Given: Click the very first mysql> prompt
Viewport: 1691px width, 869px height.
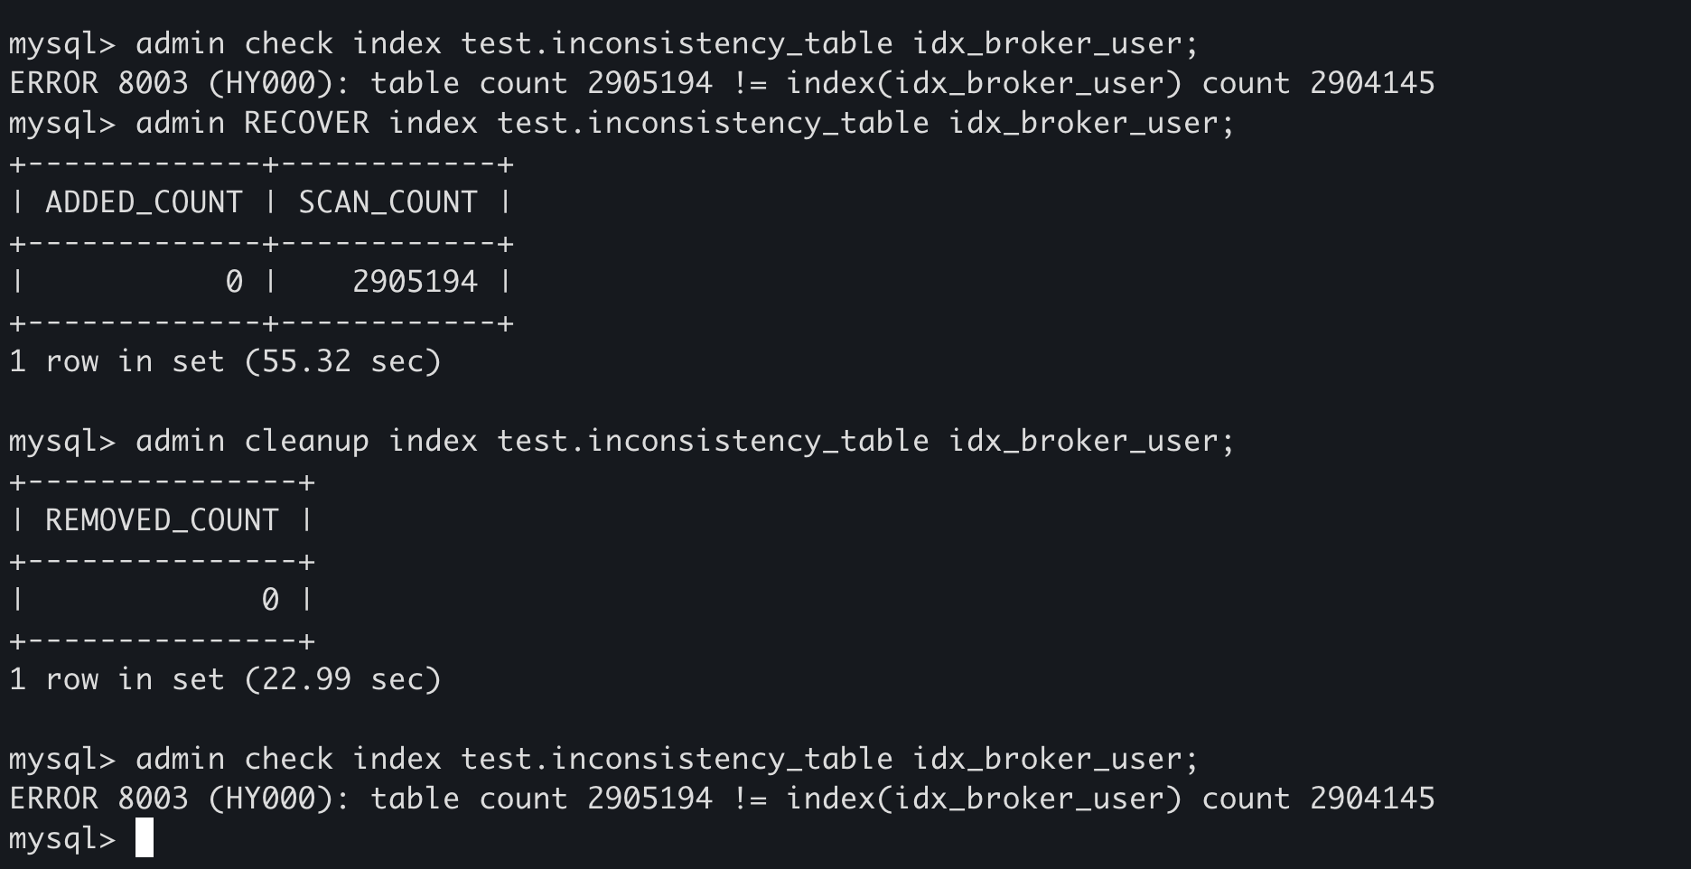Looking at the screenshot, I should click(62, 43).
